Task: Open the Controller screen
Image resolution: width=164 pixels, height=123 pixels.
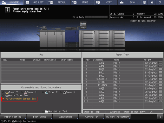Action: [92, 117]
